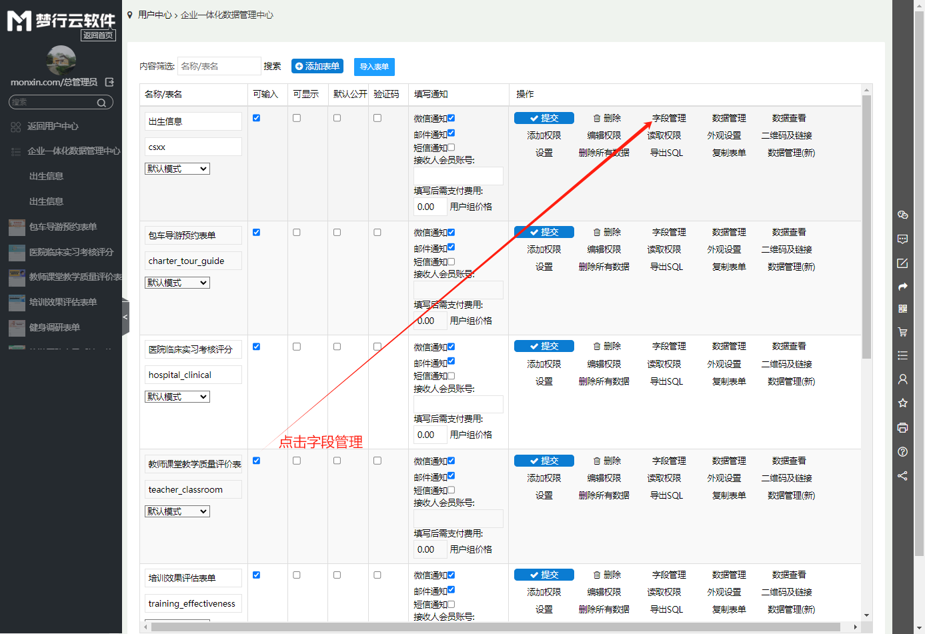Open the message bubble icon in right sidebar
The width and height of the screenshot is (925, 634).
(x=902, y=239)
